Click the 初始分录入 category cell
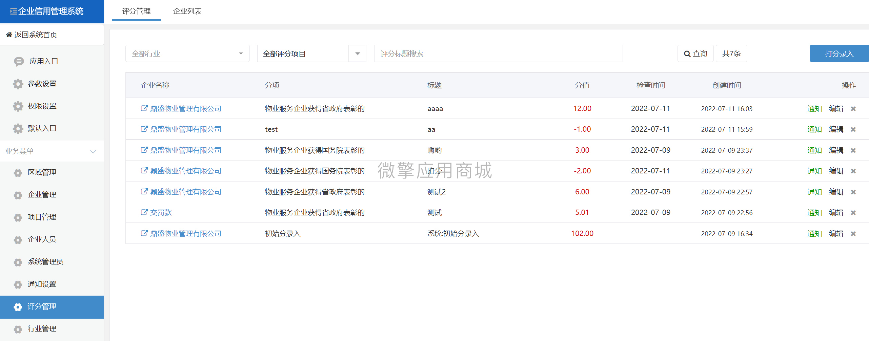Image resolution: width=869 pixels, height=341 pixels. [x=283, y=234]
